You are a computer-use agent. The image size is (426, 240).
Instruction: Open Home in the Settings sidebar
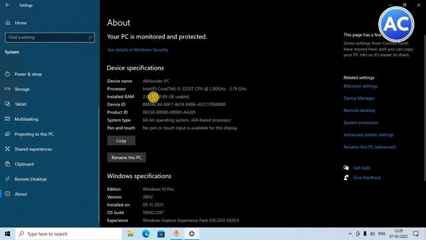click(x=21, y=23)
